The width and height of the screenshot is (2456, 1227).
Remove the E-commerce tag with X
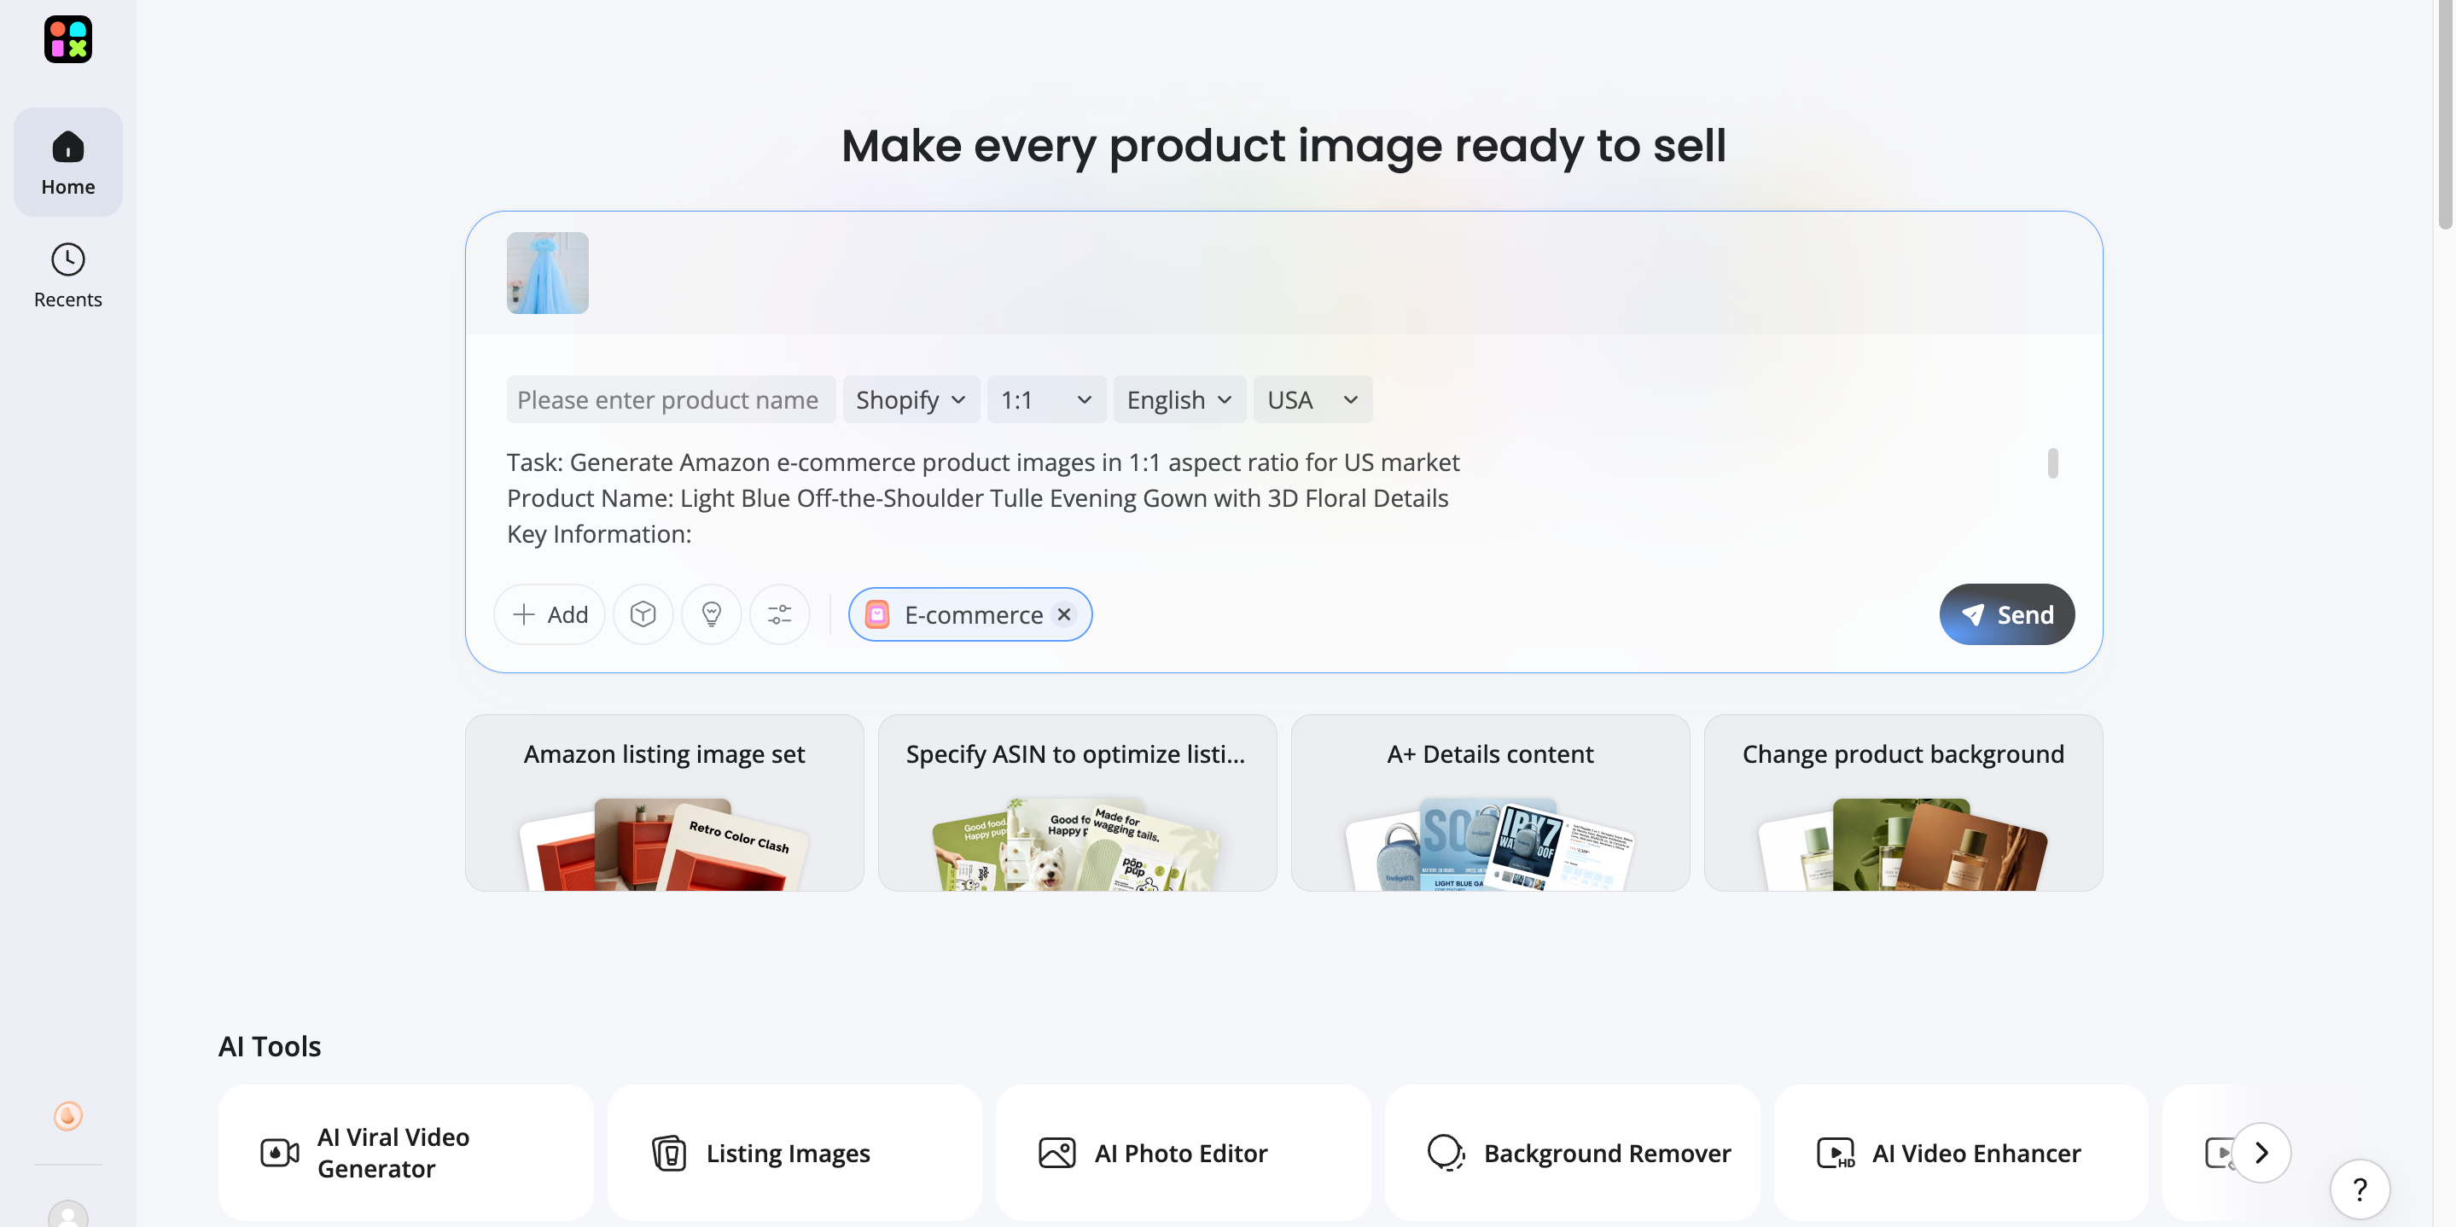[x=1064, y=614]
